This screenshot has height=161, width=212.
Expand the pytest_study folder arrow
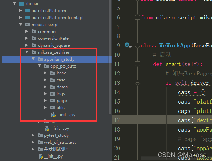[33, 135]
